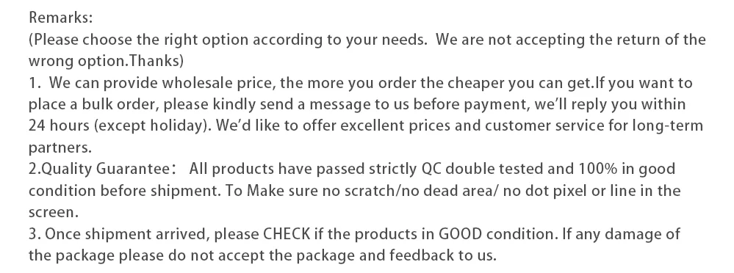This screenshot has width=734, height=273.
Task: Click the word 'partners.'
Action: 60,148
